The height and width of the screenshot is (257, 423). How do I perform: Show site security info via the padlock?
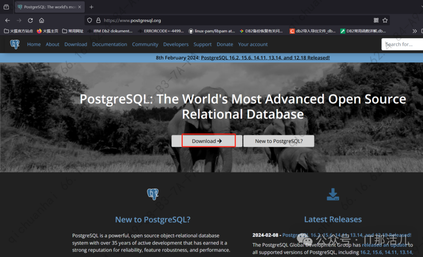[98, 20]
